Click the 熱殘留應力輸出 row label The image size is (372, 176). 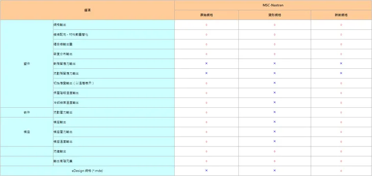(x=65, y=64)
